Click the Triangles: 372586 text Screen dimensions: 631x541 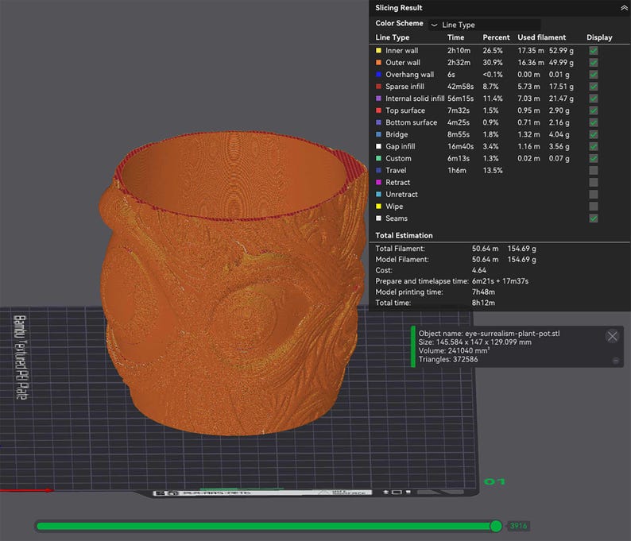coord(448,359)
